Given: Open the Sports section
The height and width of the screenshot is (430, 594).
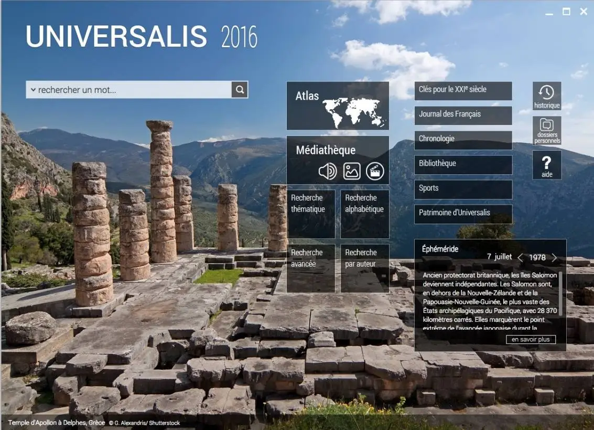Looking at the screenshot, I should click(x=463, y=190).
